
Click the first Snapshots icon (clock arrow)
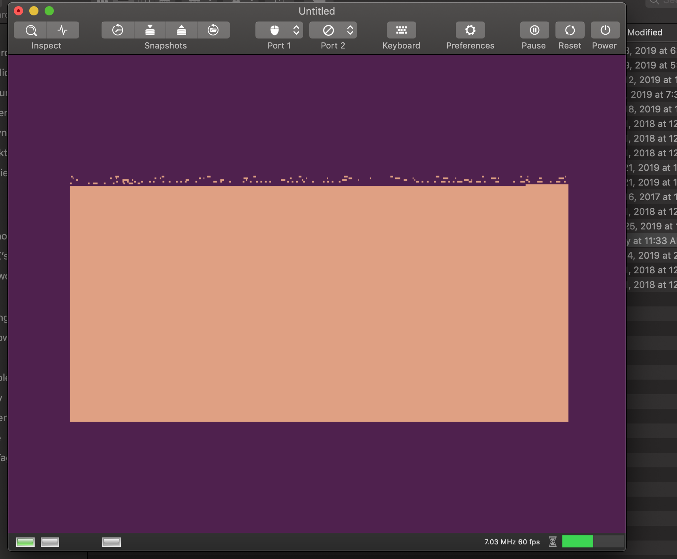[118, 30]
